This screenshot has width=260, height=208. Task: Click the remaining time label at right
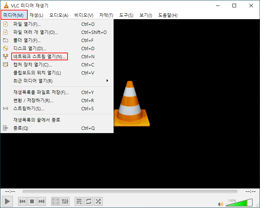(x=250, y=191)
